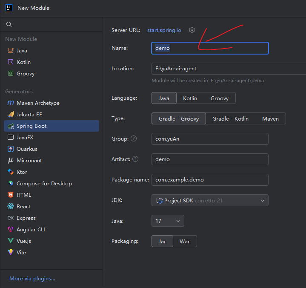Screen dimensions: 306x288
Task: Select Java module type in sidebar
Action: [51, 50]
